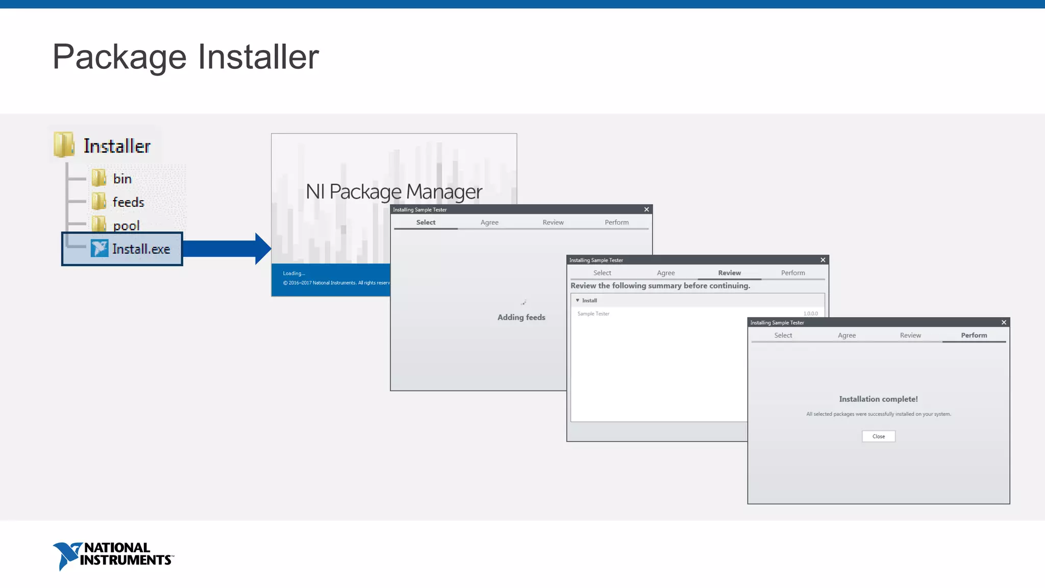Select tab in Adding feeds window
The width and height of the screenshot is (1045, 588).
pyautogui.click(x=426, y=222)
